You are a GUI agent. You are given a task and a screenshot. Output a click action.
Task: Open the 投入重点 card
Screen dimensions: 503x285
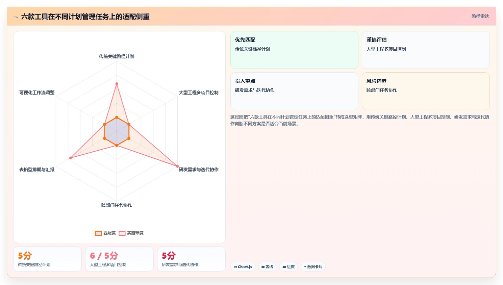(294, 91)
